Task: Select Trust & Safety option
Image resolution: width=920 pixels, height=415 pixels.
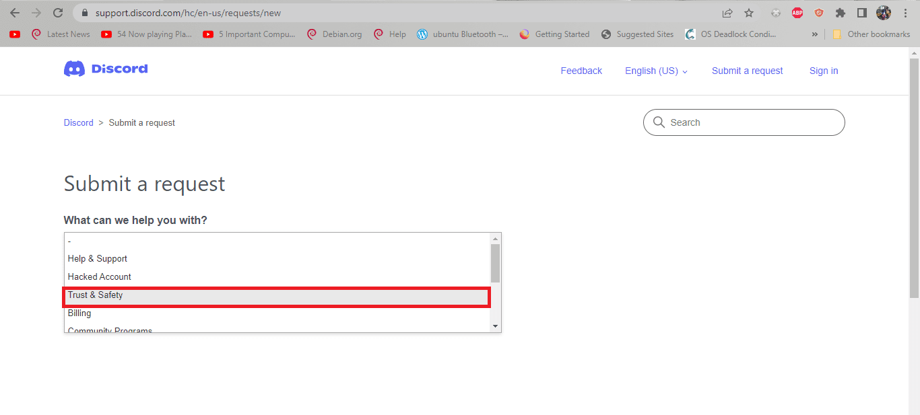Action: click(x=96, y=295)
